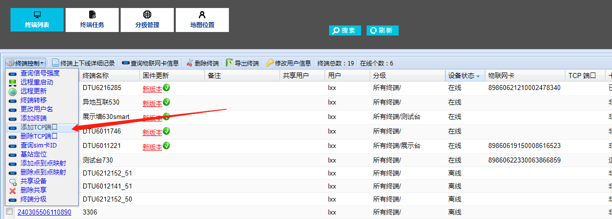Switch to the 终端任务 tab

(x=92, y=20)
